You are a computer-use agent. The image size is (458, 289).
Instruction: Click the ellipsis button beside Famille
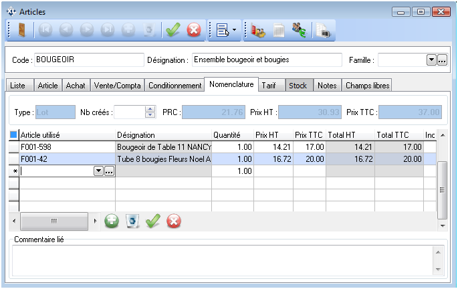[x=442, y=60]
